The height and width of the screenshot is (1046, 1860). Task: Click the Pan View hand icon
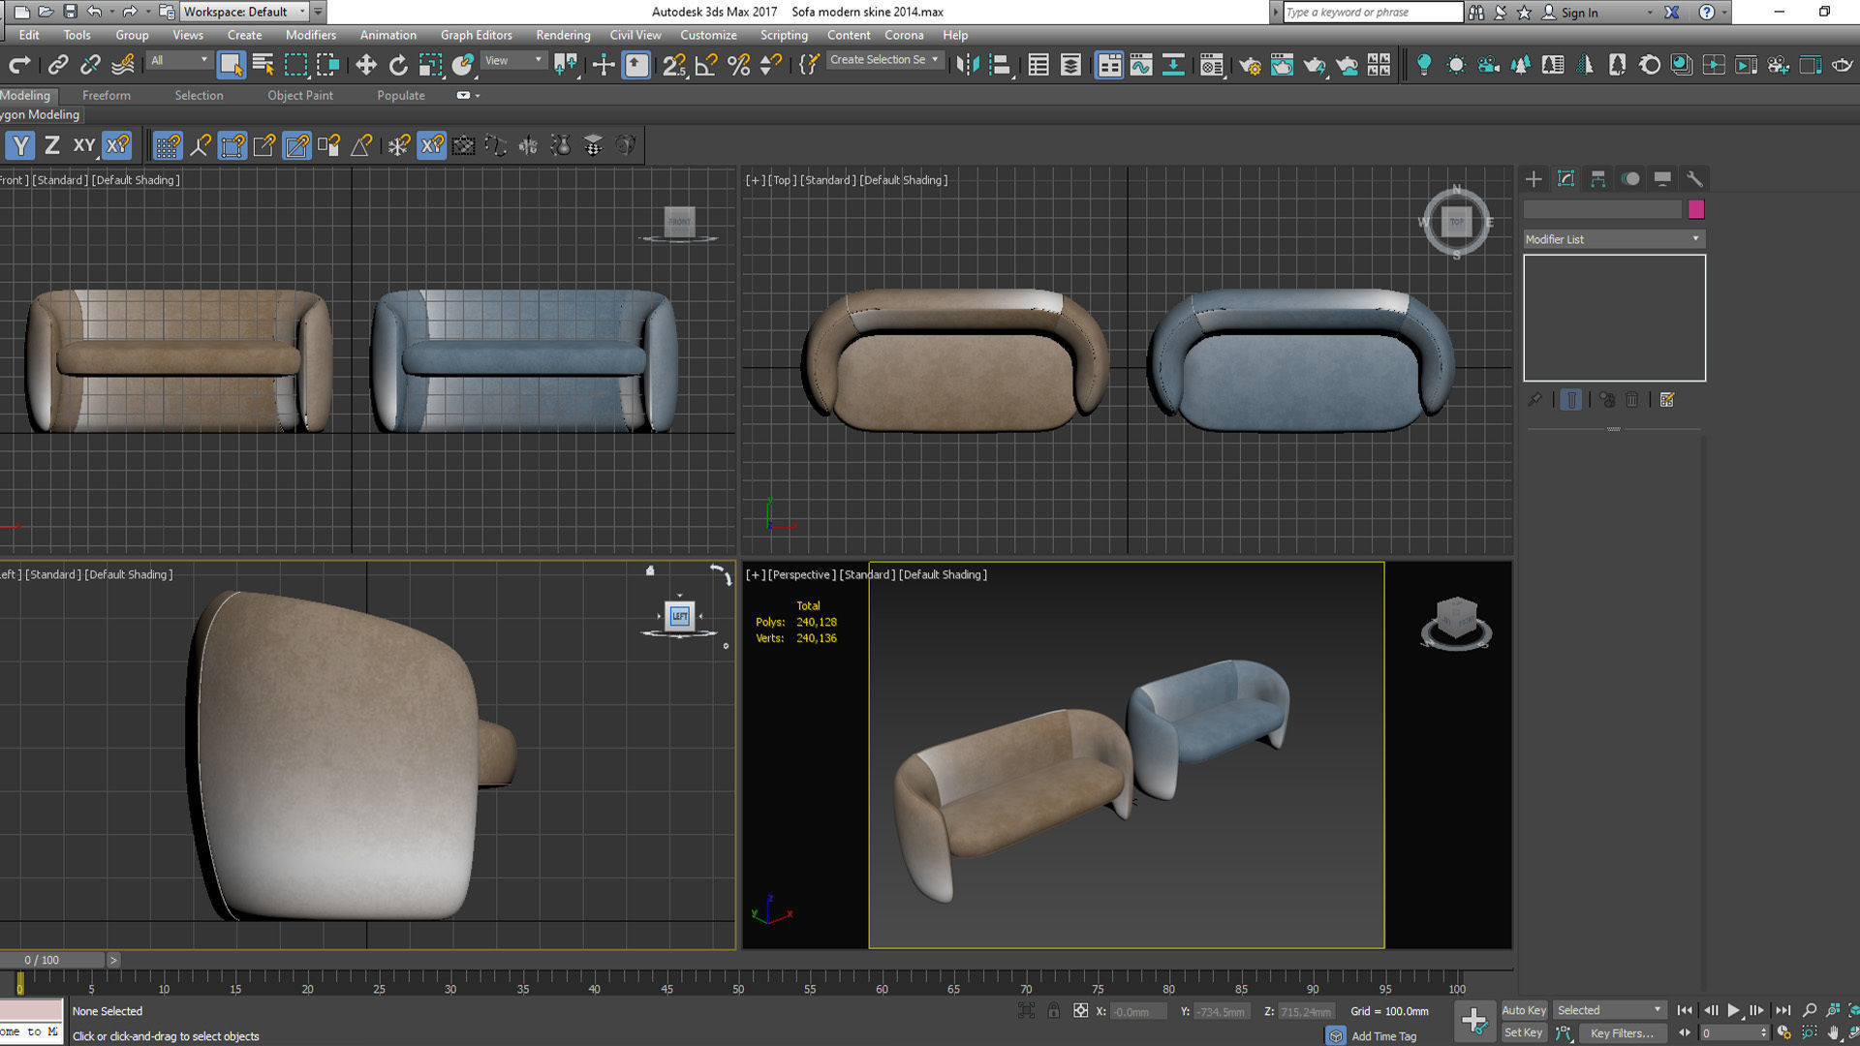tap(1833, 1033)
